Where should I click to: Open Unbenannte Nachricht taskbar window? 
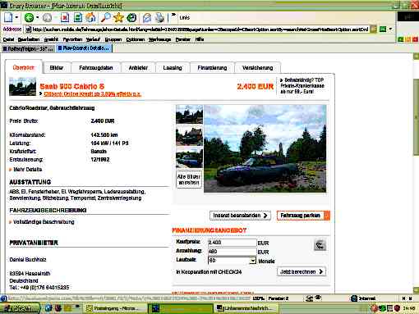(x=246, y=308)
